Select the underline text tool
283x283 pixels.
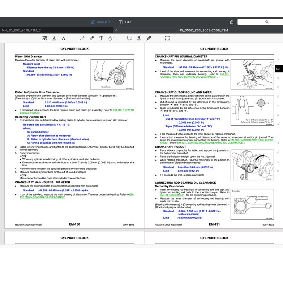pyautogui.click(x=54, y=38)
